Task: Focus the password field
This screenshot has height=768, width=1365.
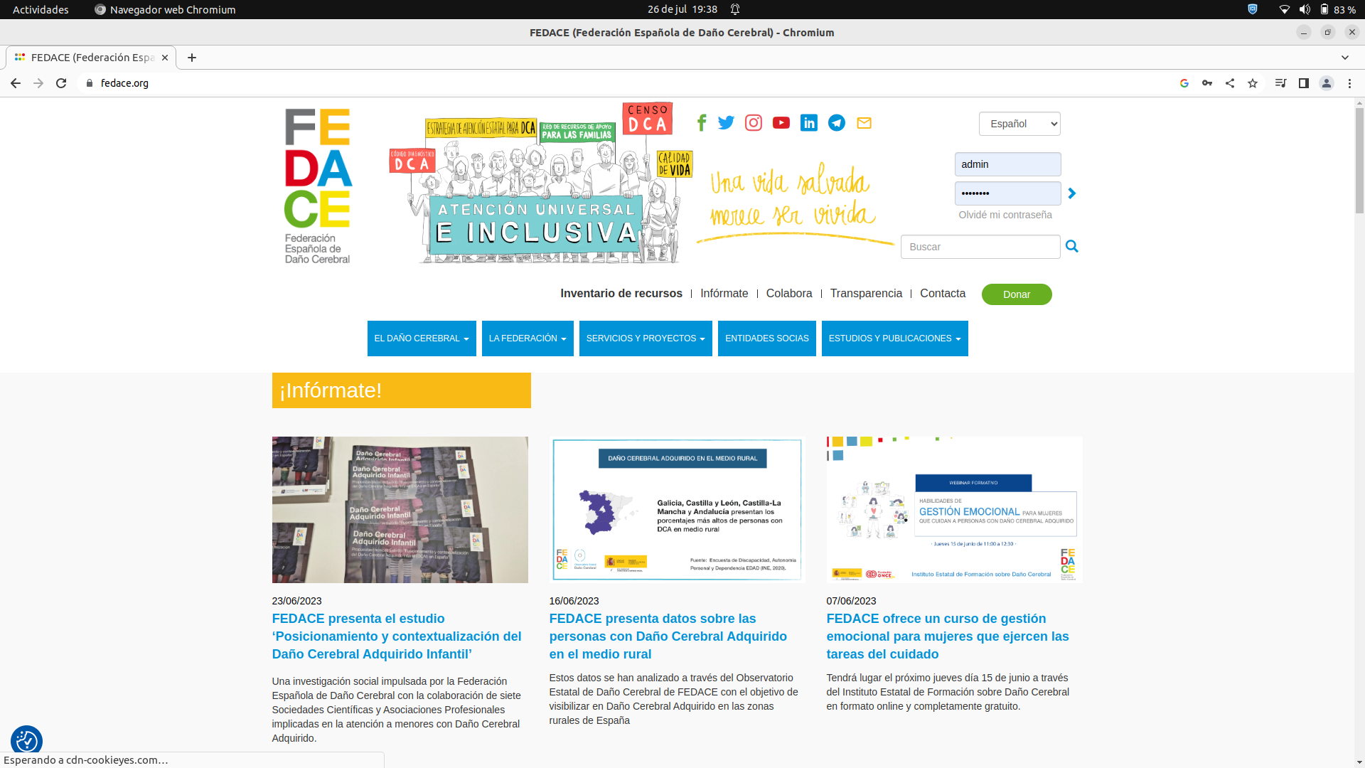Action: [1007, 193]
